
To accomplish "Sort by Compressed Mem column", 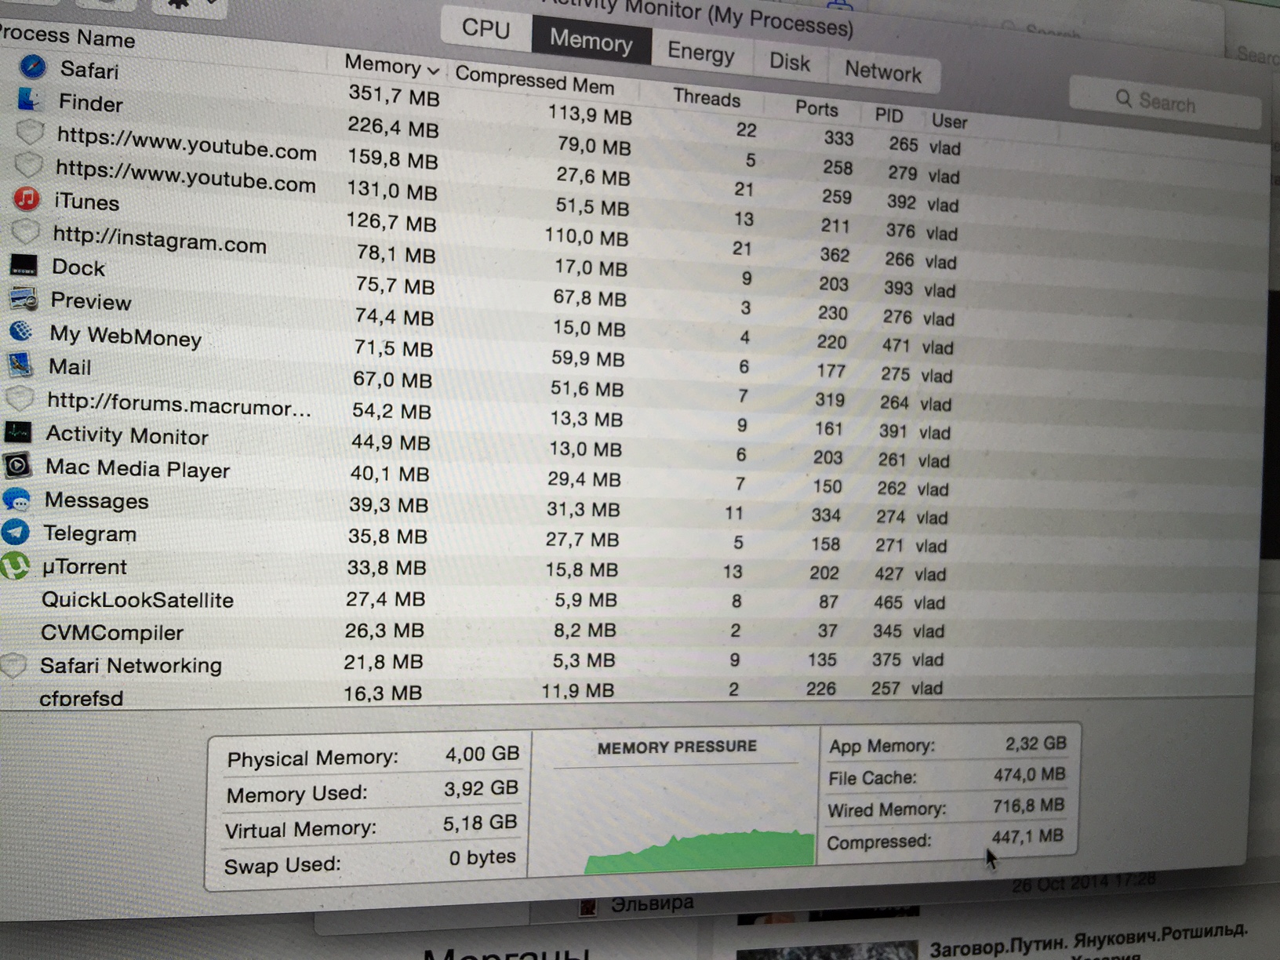I will [534, 80].
